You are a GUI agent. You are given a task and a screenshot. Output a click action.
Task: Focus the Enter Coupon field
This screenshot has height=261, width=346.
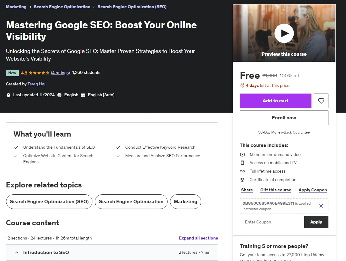pyautogui.click(x=272, y=222)
